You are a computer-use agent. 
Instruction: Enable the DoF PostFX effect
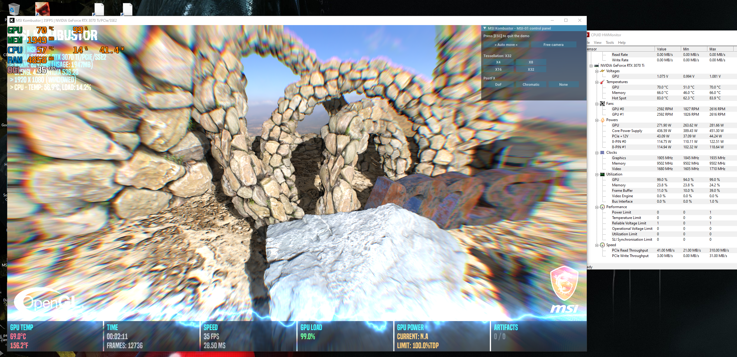[498, 85]
